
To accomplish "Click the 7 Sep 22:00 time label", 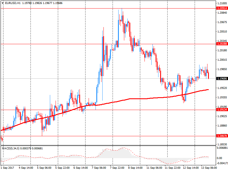I will click(117, 168).
